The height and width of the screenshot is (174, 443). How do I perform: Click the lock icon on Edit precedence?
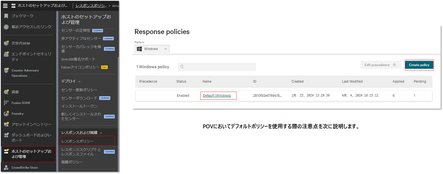coord(394,65)
